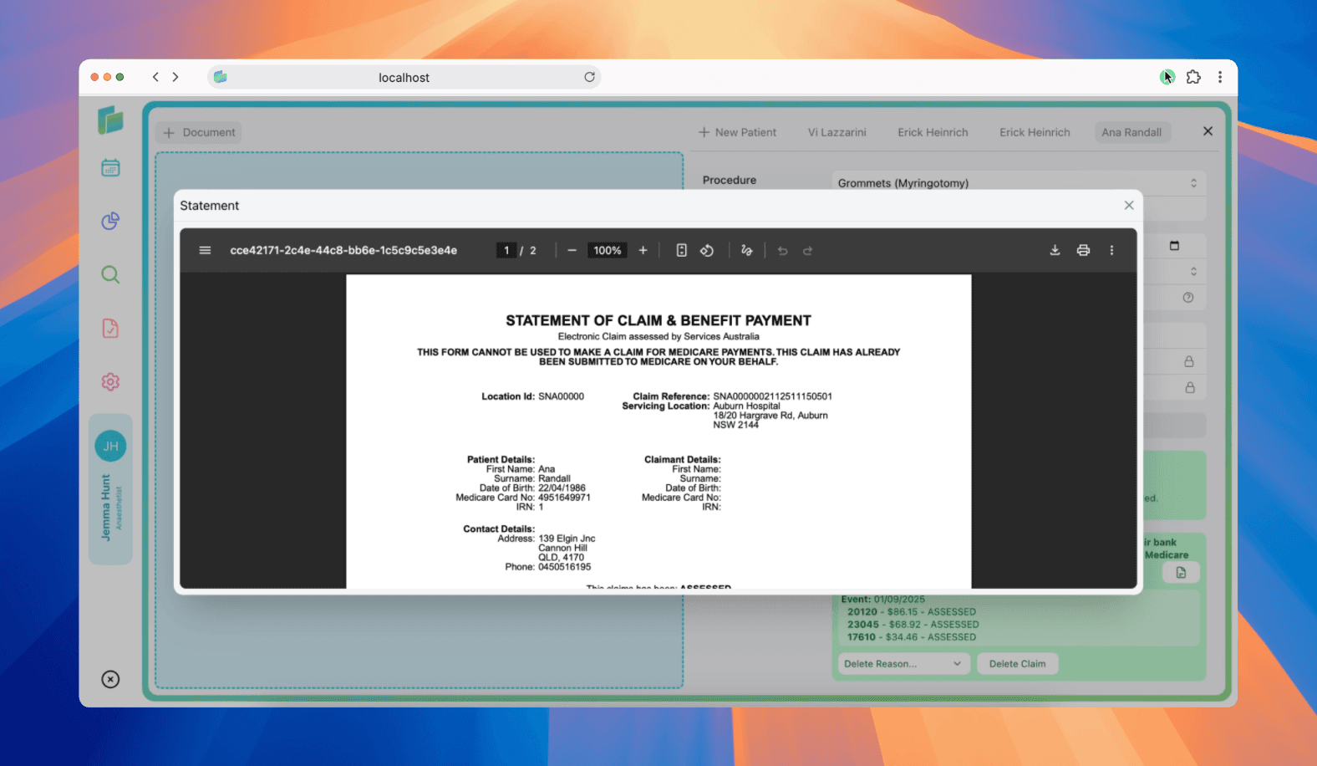Open the New Patient tab

737,132
